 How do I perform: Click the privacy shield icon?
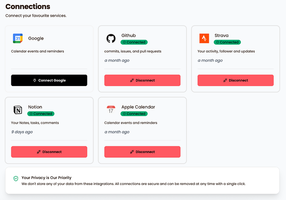[x=15, y=179]
